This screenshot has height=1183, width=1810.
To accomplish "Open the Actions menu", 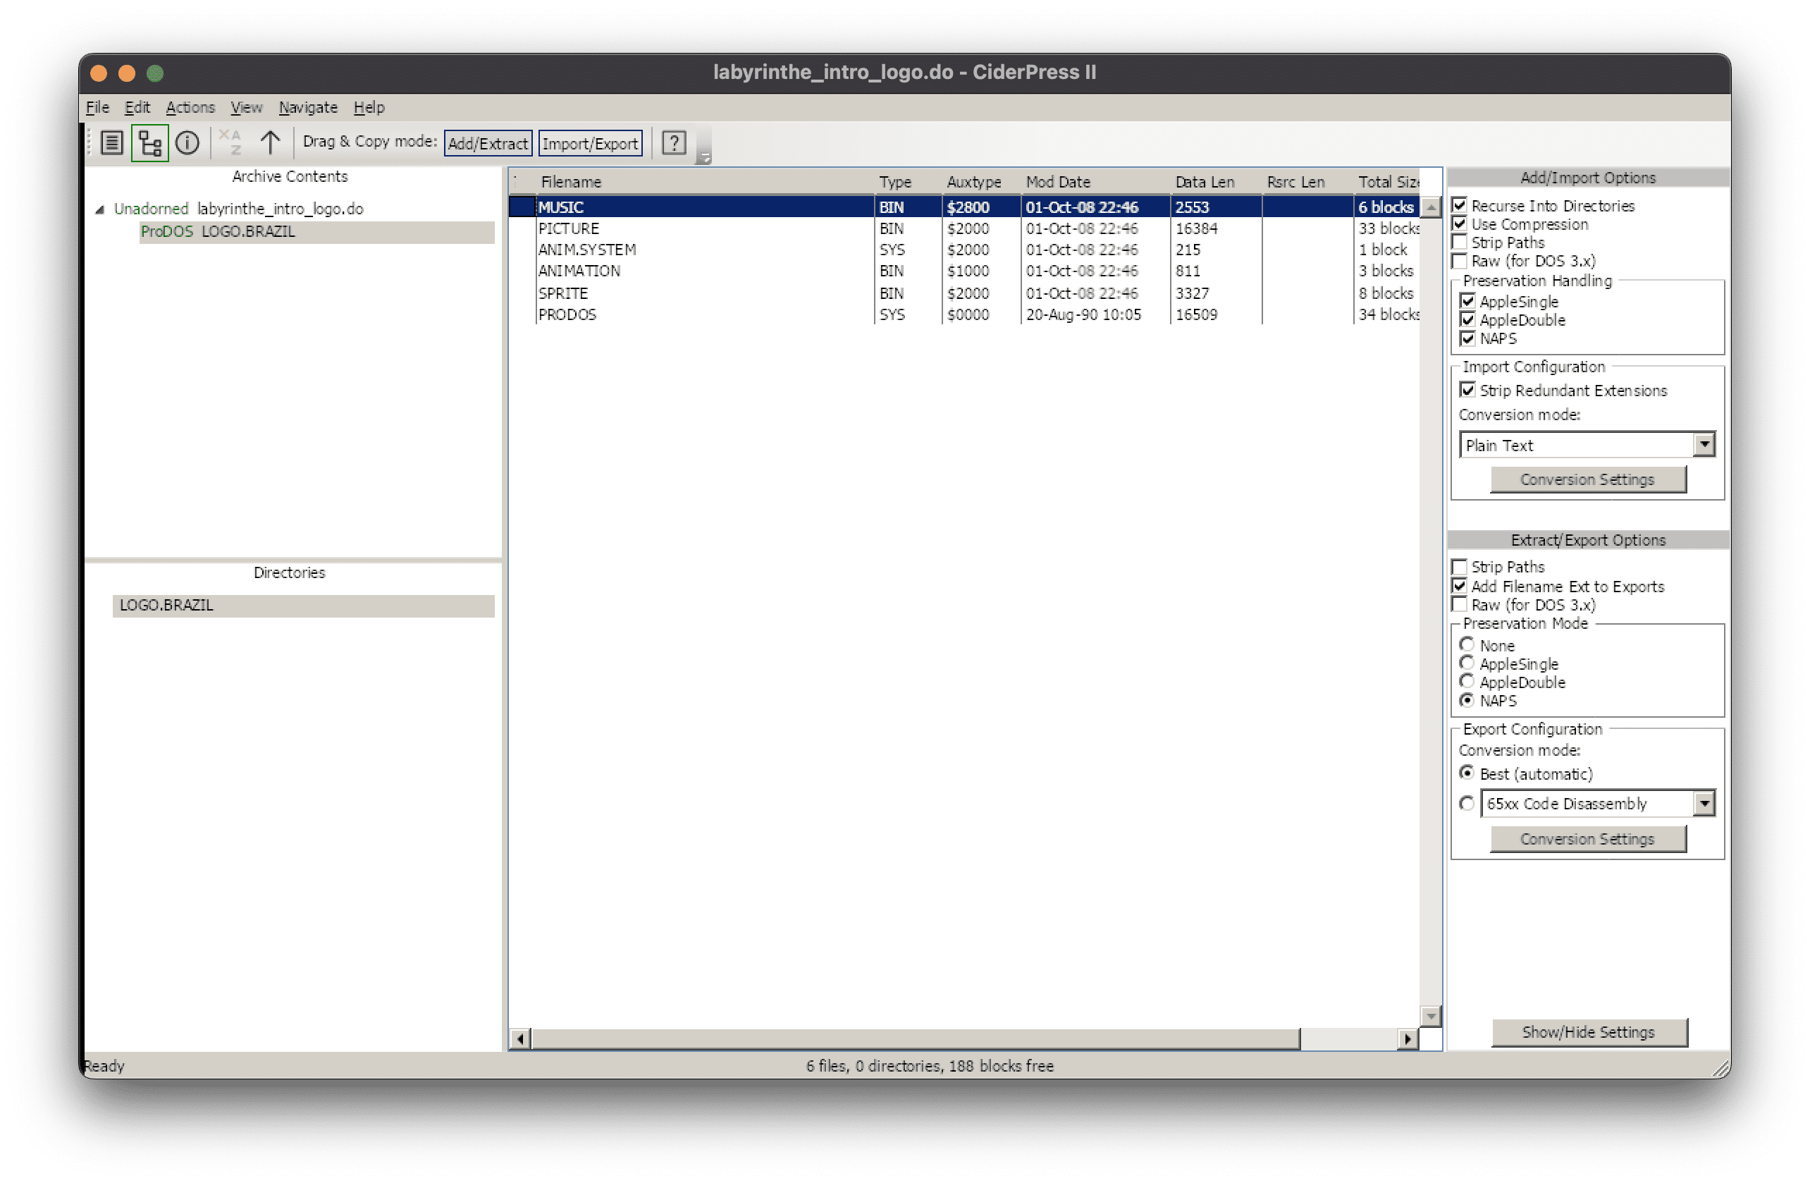I will (190, 107).
